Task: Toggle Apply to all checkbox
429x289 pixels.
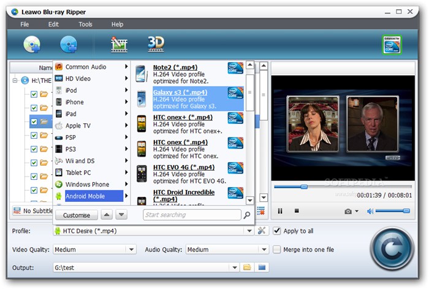Action: click(x=277, y=231)
